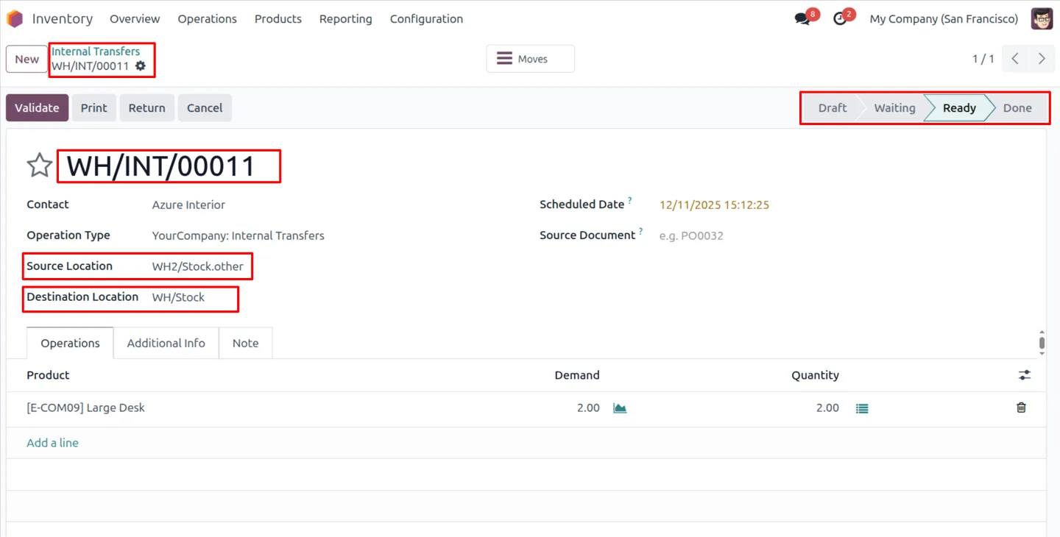The width and height of the screenshot is (1060, 537).
Task: Click Add a line link
Action: pyautogui.click(x=52, y=443)
